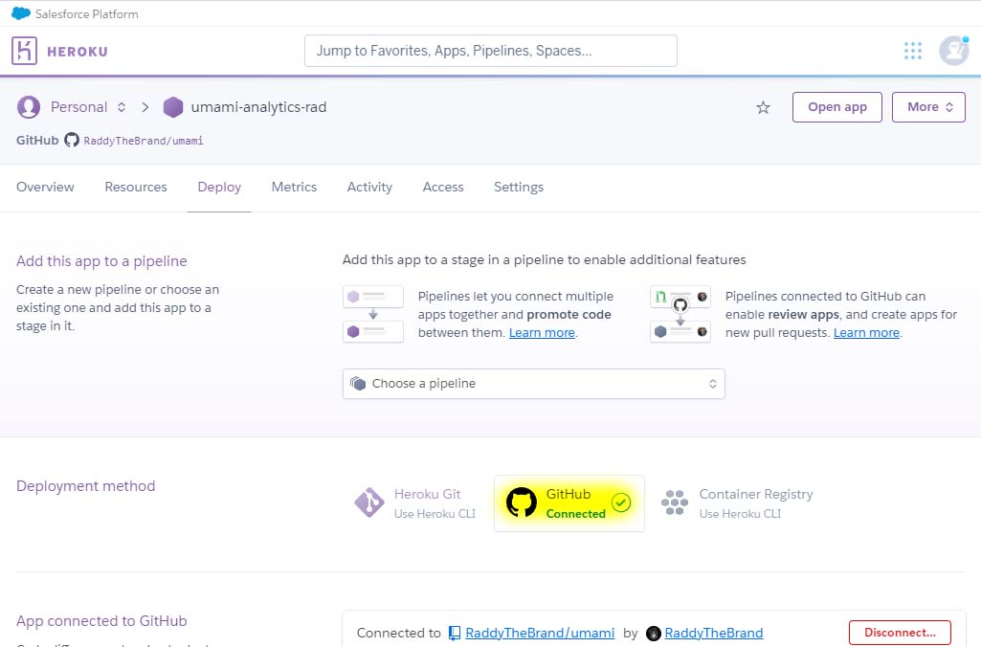Select GitHub Connected deployment method
The height and width of the screenshot is (647, 981).
coord(569,503)
